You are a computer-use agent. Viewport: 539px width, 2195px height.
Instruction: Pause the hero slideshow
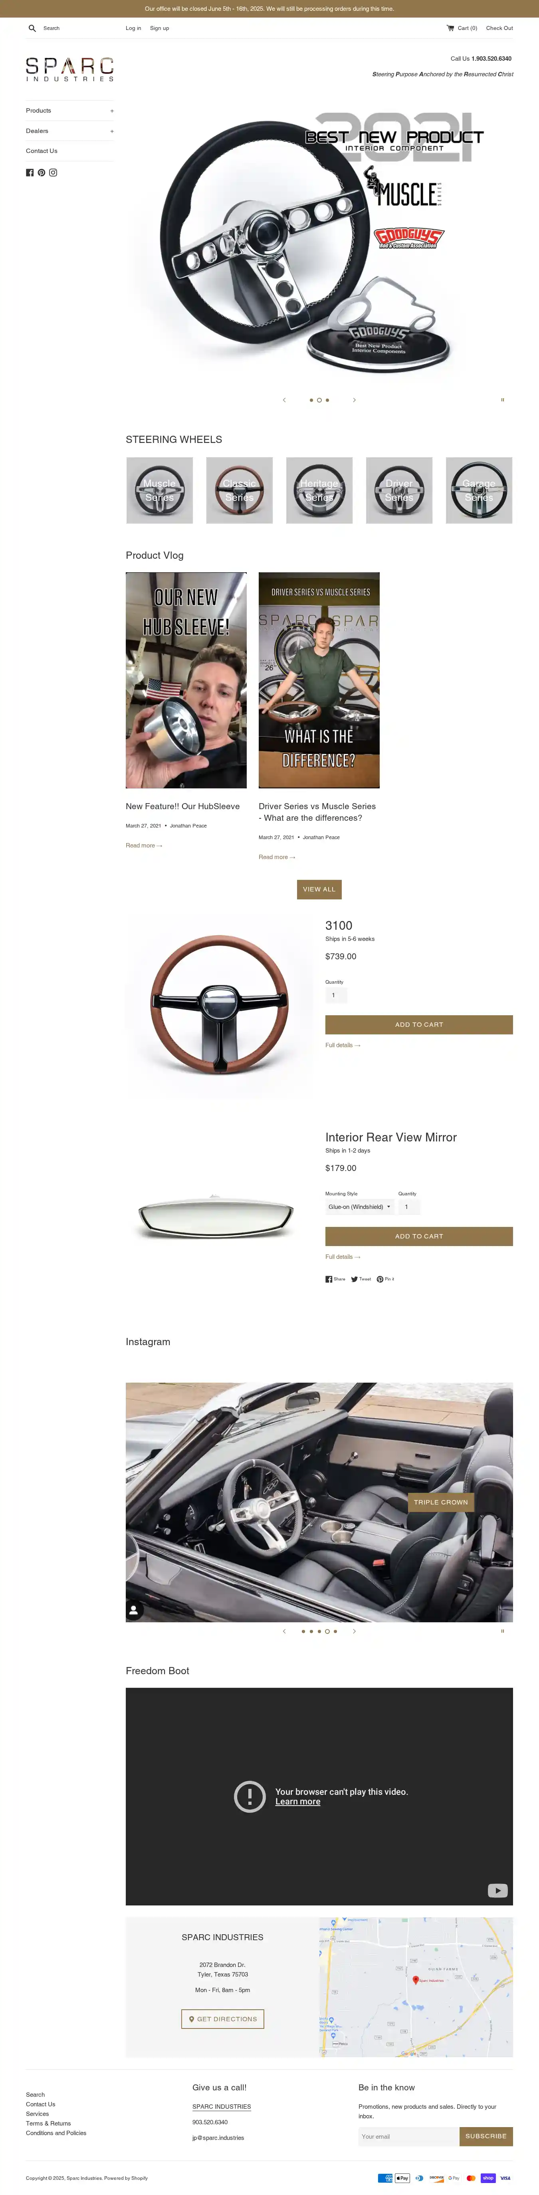502,400
